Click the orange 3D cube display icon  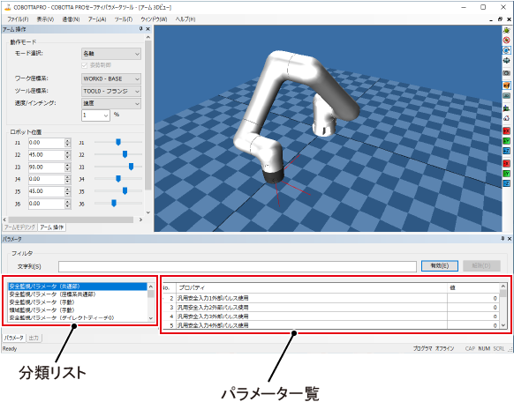506,86
